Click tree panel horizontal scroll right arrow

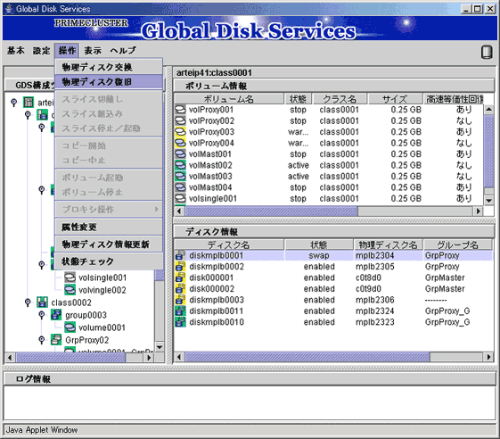(148, 357)
